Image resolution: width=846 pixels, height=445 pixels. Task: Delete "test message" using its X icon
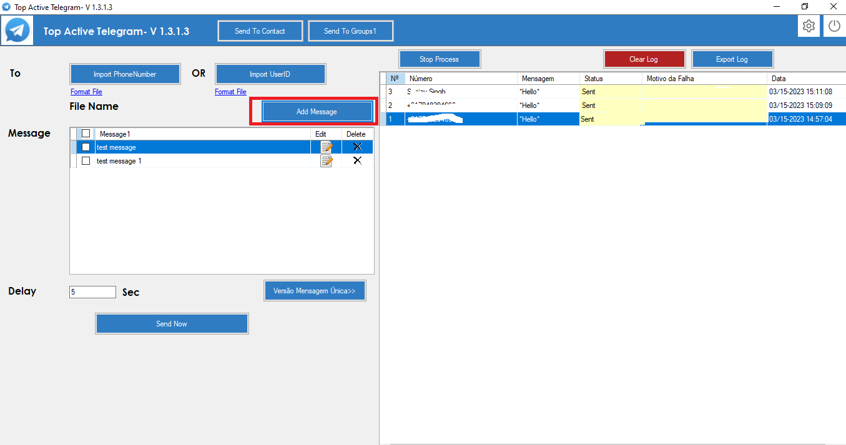point(357,147)
